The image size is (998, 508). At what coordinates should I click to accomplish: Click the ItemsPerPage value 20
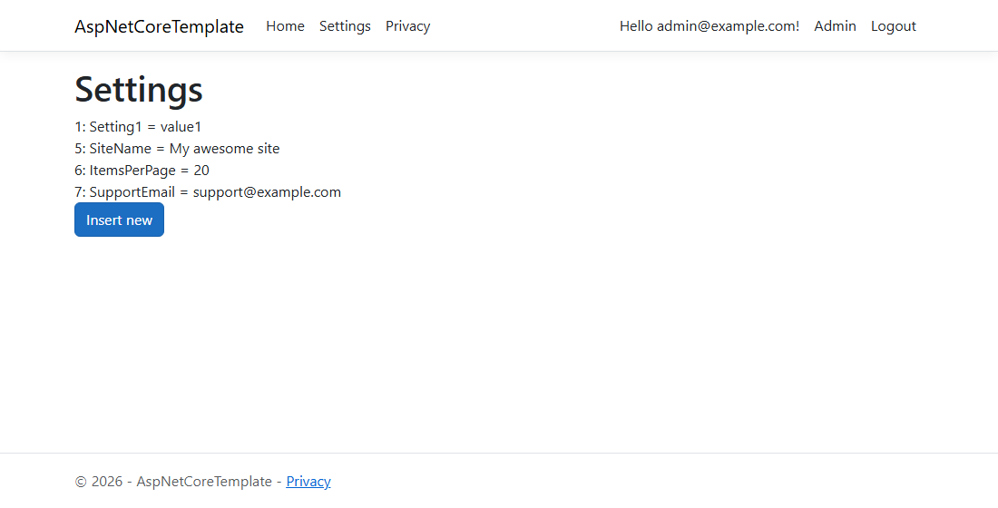click(201, 170)
